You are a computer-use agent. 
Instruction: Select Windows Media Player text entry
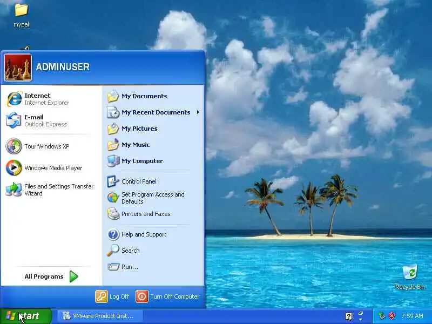(53, 168)
